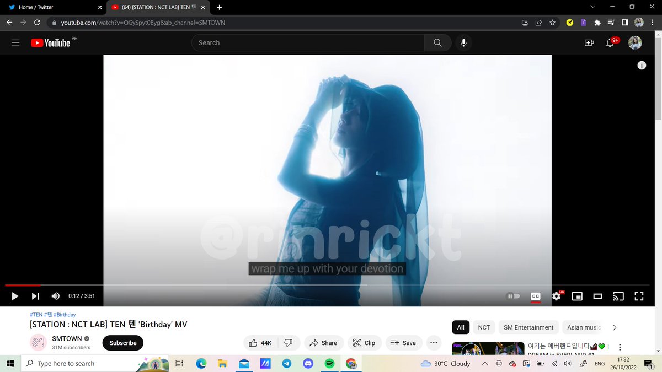Screen dimensions: 662x372
Task: Enable miniplayer mode
Action: click(577, 296)
